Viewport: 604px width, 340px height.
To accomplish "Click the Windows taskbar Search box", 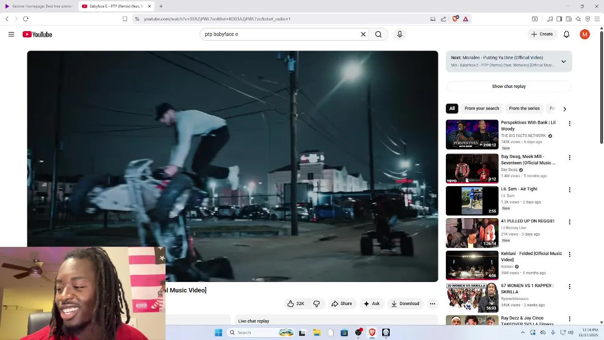I will [261, 332].
